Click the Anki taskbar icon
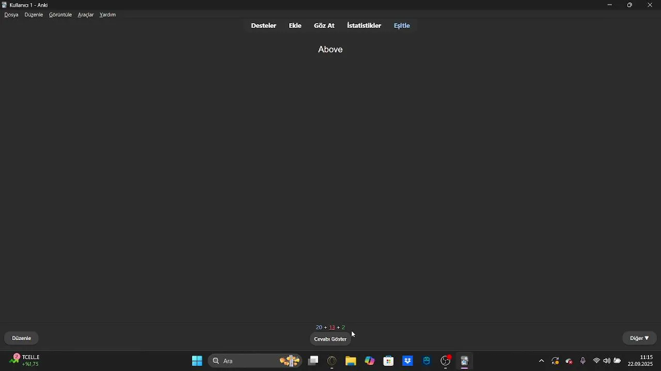661x371 pixels. click(465, 361)
